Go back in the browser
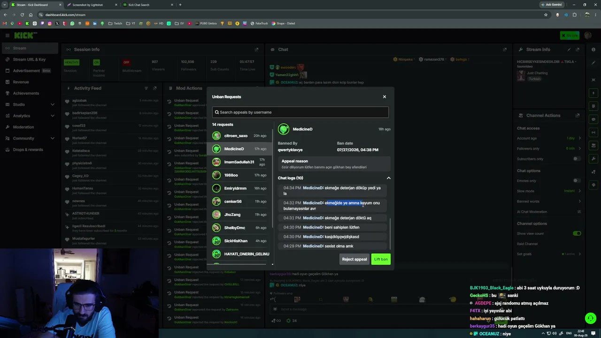 [5, 15]
